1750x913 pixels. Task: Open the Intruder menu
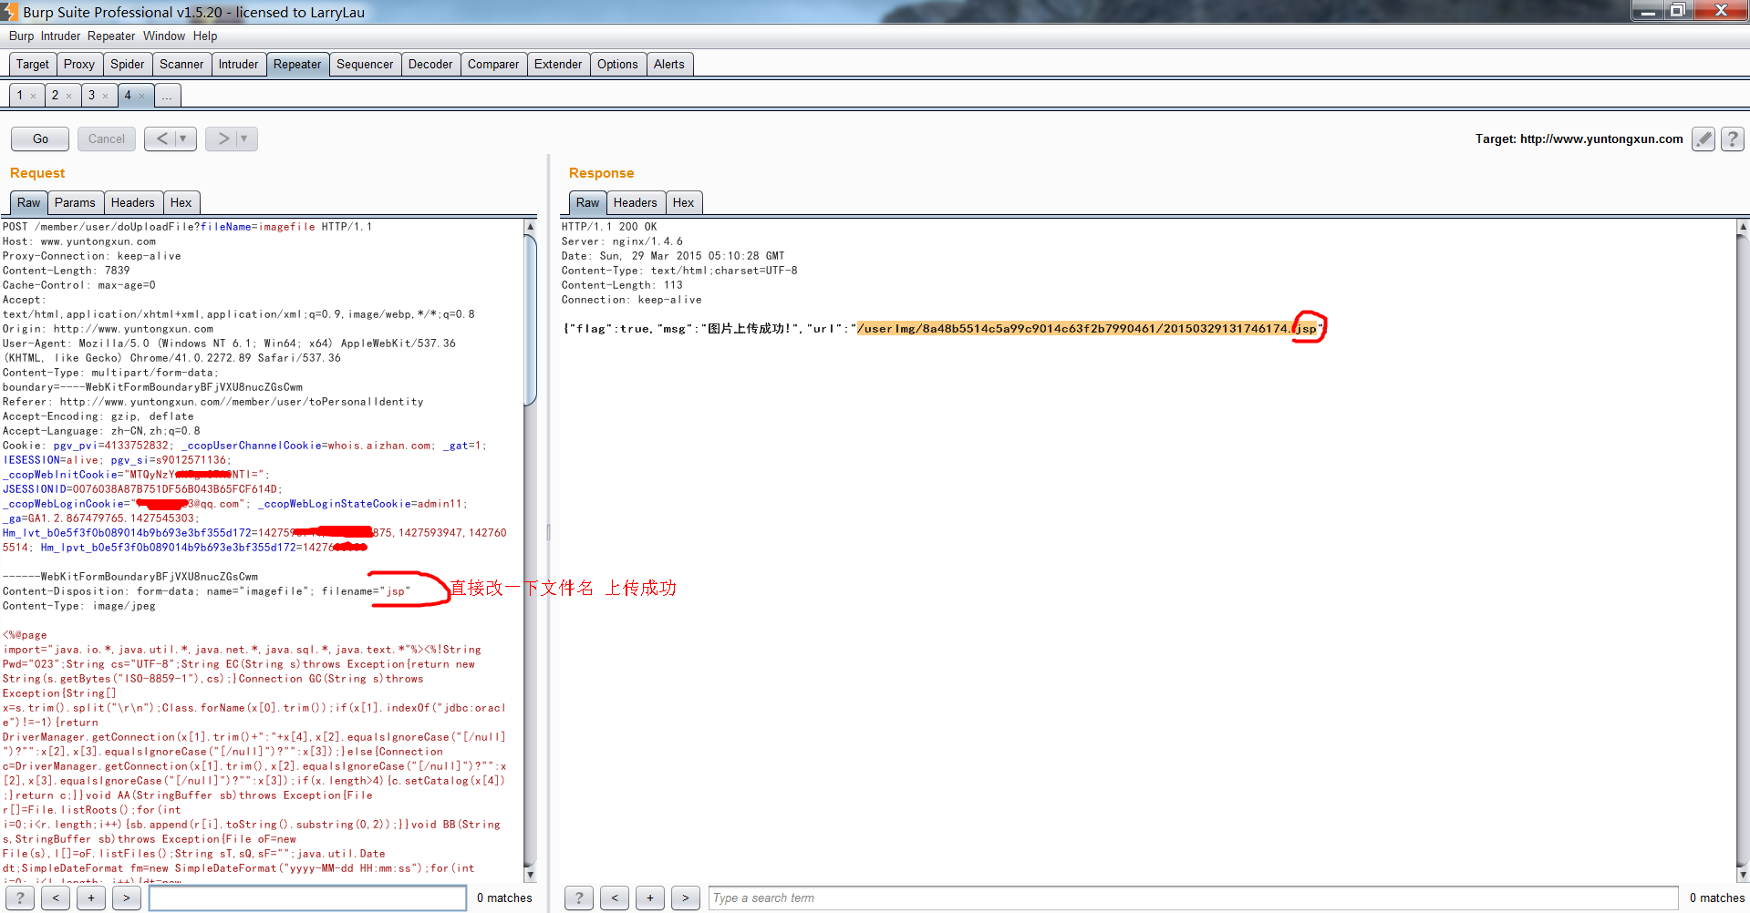tap(60, 36)
